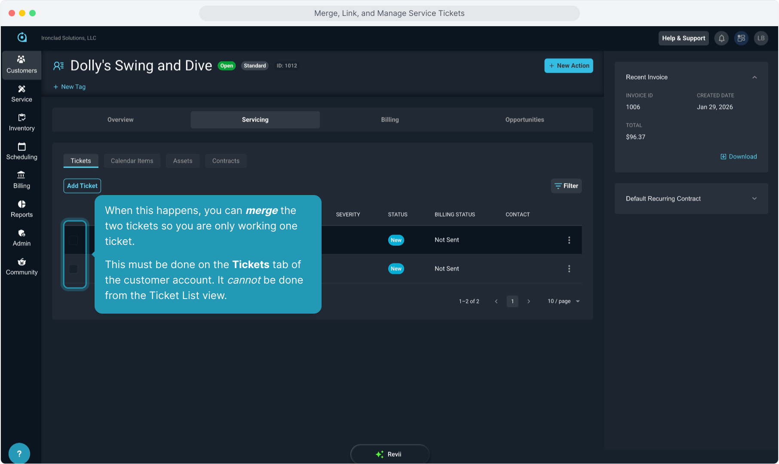Screen dimensions: 779x464
Task: Open the first ticket's three-dot menu
Action: pyautogui.click(x=569, y=240)
